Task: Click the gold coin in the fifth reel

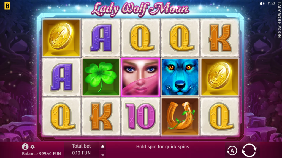Action: (x=219, y=77)
